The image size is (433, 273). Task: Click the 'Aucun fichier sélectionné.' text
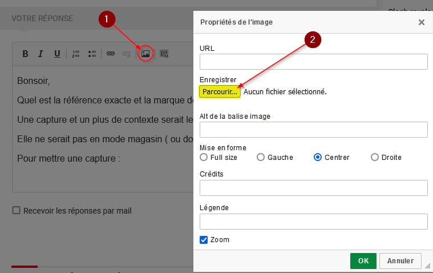[x=285, y=92]
